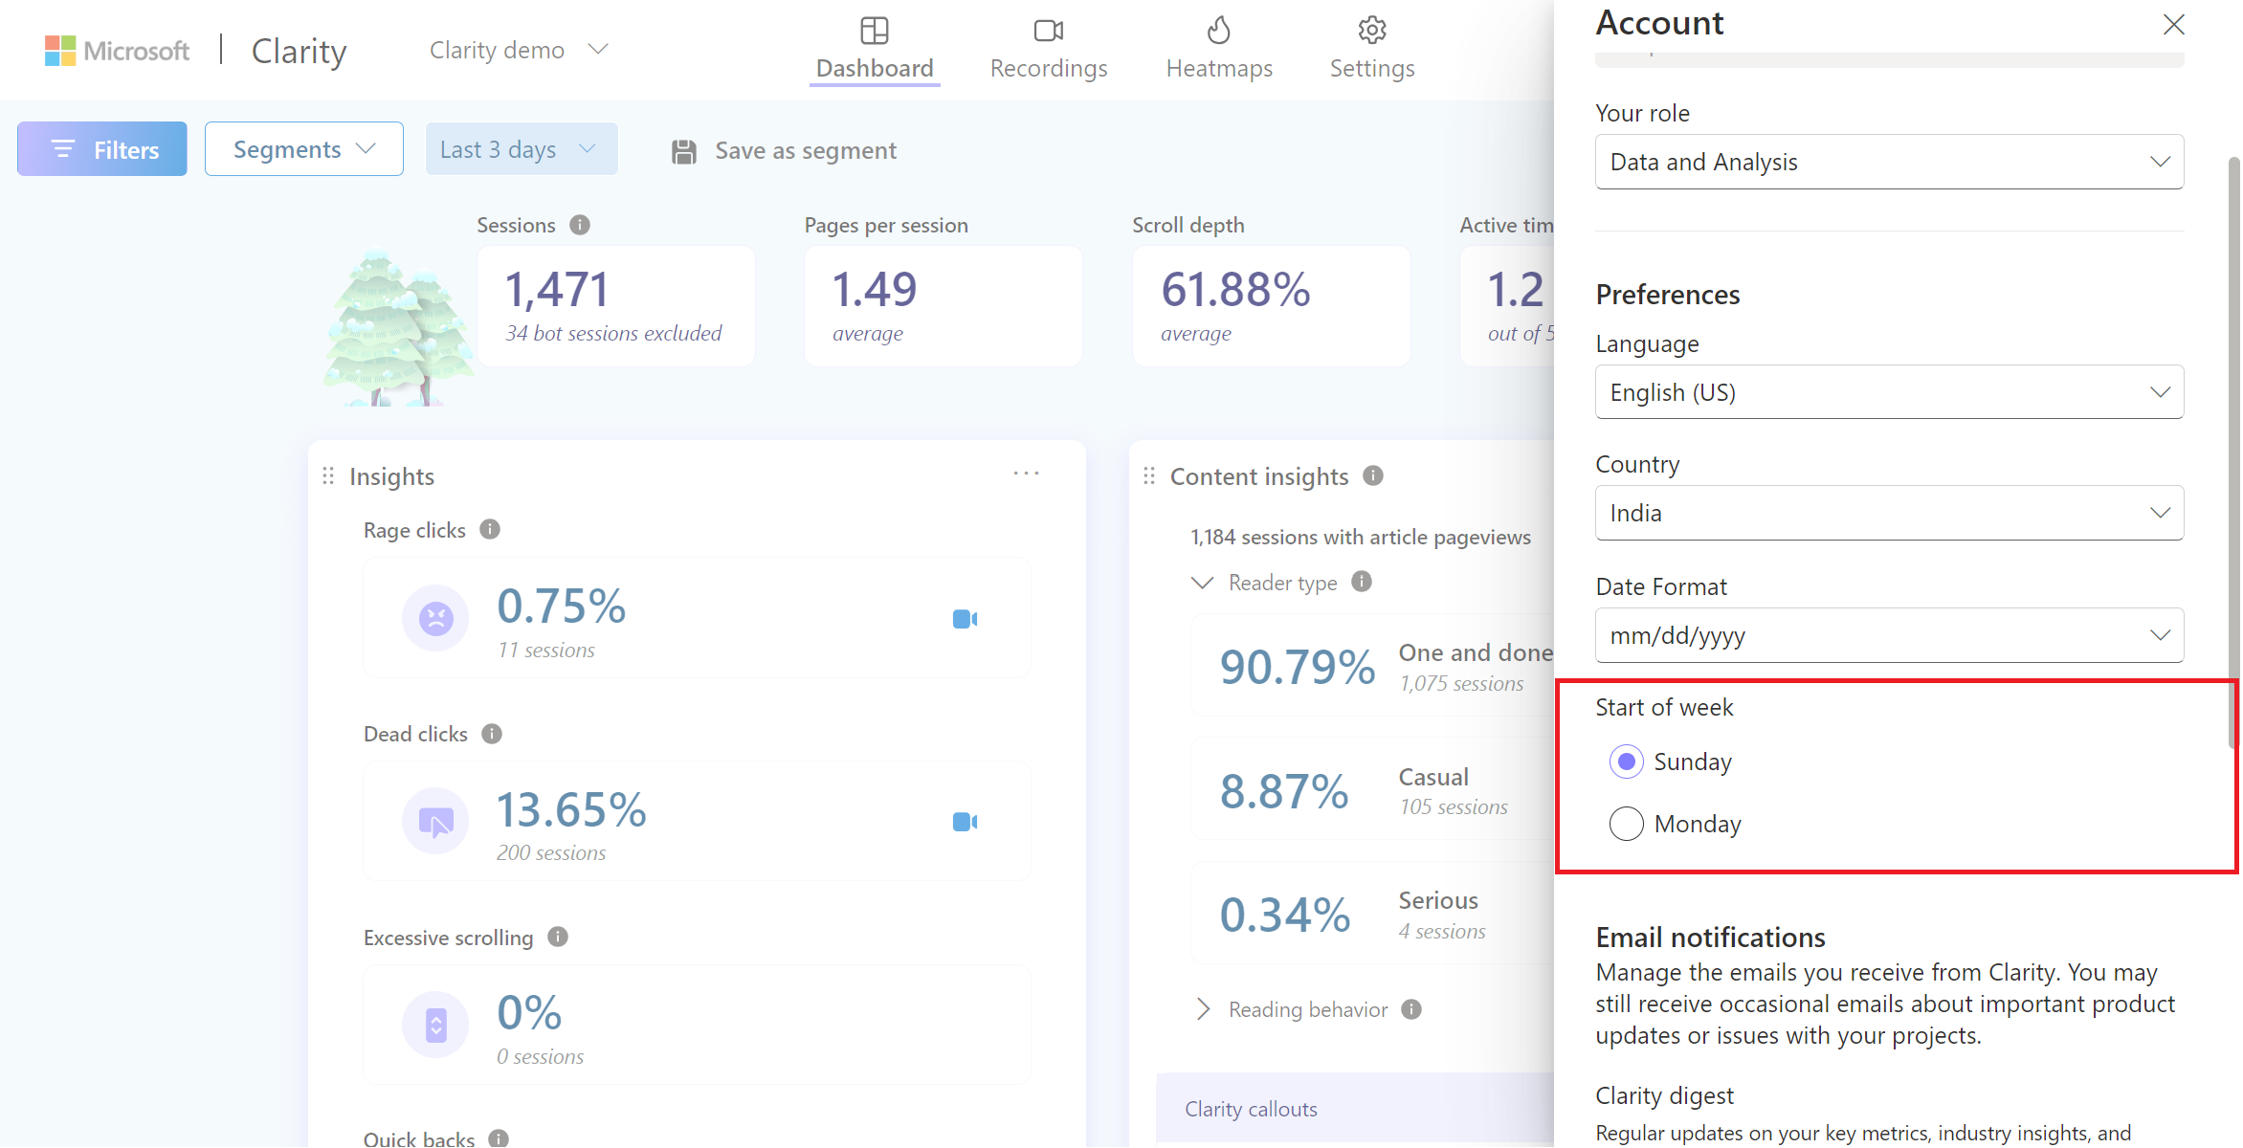The height and width of the screenshot is (1148, 2243).
Task: Click the 0.34% Serious reader row
Action: click(1372, 914)
